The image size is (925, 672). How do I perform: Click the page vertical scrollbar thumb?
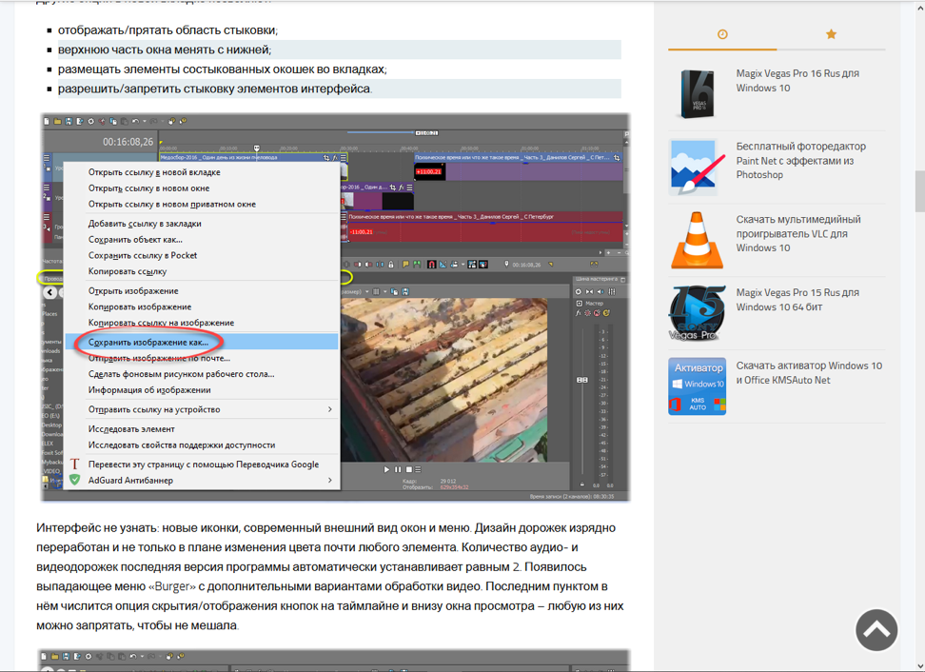919,191
